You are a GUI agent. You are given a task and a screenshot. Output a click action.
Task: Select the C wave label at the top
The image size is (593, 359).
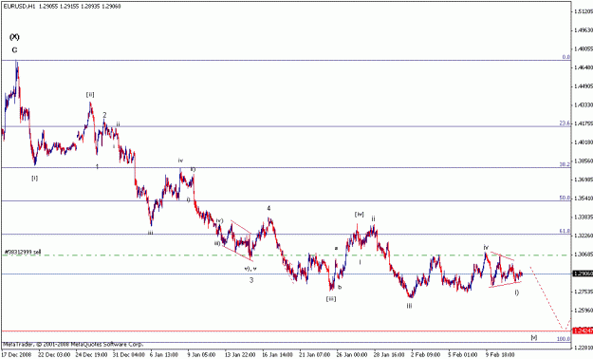point(14,50)
